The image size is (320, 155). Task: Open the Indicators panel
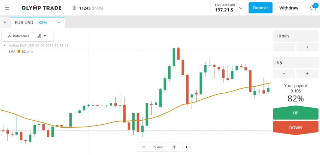(18, 36)
